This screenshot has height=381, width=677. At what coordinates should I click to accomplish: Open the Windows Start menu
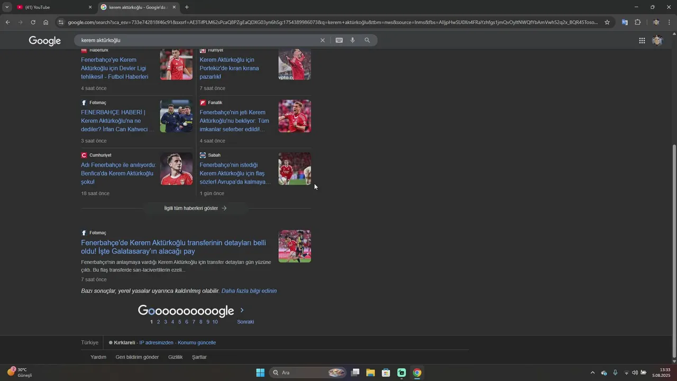pos(260,373)
